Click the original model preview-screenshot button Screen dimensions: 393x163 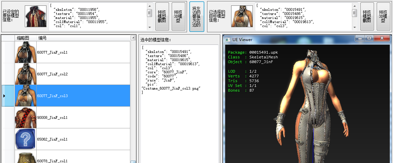point(162,16)
